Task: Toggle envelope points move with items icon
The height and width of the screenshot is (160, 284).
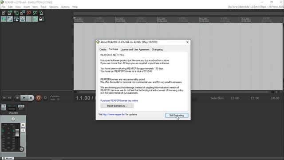Action: pos(23,19)
